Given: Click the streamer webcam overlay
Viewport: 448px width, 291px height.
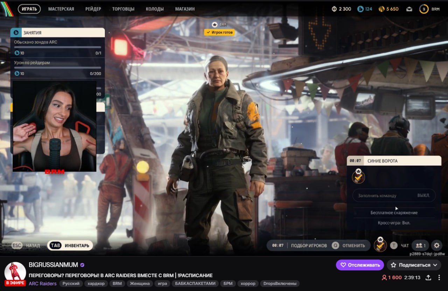Looking at the screenshot, I should pos(54,126).
